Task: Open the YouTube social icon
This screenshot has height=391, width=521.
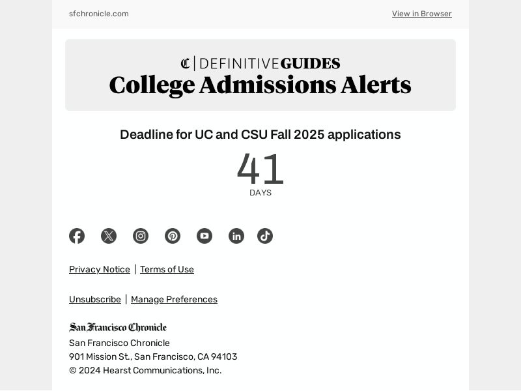Action: point(204,236)
